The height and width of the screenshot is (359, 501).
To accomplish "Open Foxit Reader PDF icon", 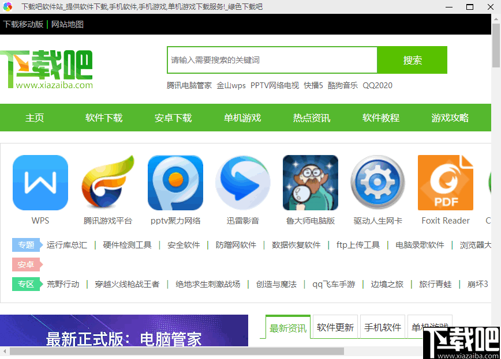I will [x=445, y=183].
